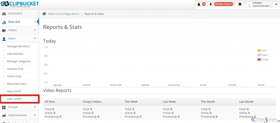280x123 pixels.
Task: Click the red Groups legend swatch
Action: pos(259,59)
